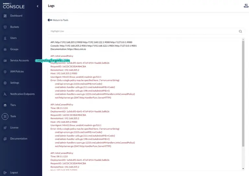Image resolution: width=249 pixels, height=176 pixels.
Task: Open the Documentation menu item
Action: (19, 139)
